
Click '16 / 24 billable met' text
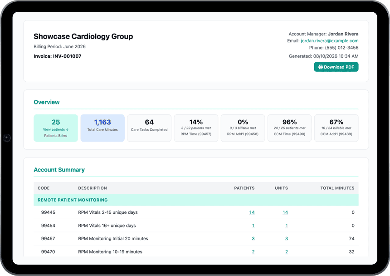click(x=336, y=128)
